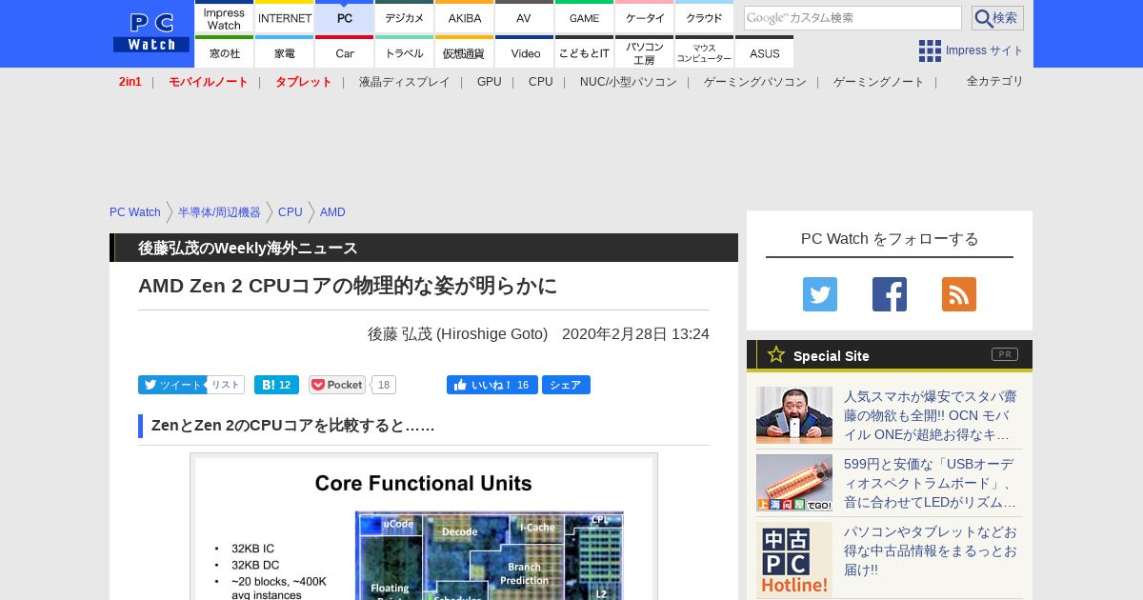Open the INTERNET tab
This screenshot has height=600, width=1143.
coord(285,17)
